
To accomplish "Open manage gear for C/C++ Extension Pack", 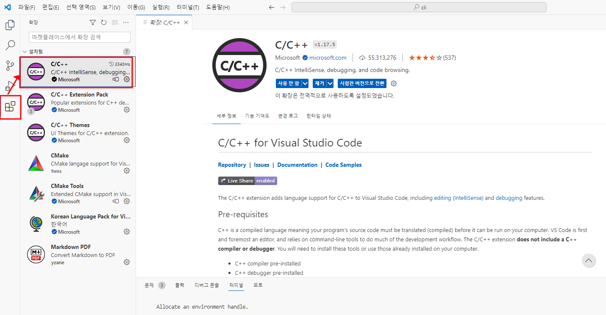I will point(127,110).
